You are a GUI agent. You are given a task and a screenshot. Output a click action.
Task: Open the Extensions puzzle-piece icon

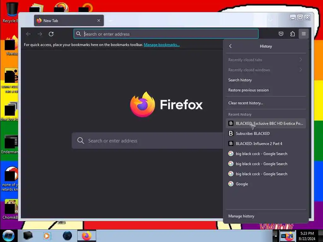(x=292, y=34)
